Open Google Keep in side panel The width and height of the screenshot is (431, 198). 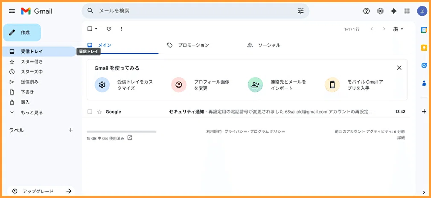tap(424, 47)
